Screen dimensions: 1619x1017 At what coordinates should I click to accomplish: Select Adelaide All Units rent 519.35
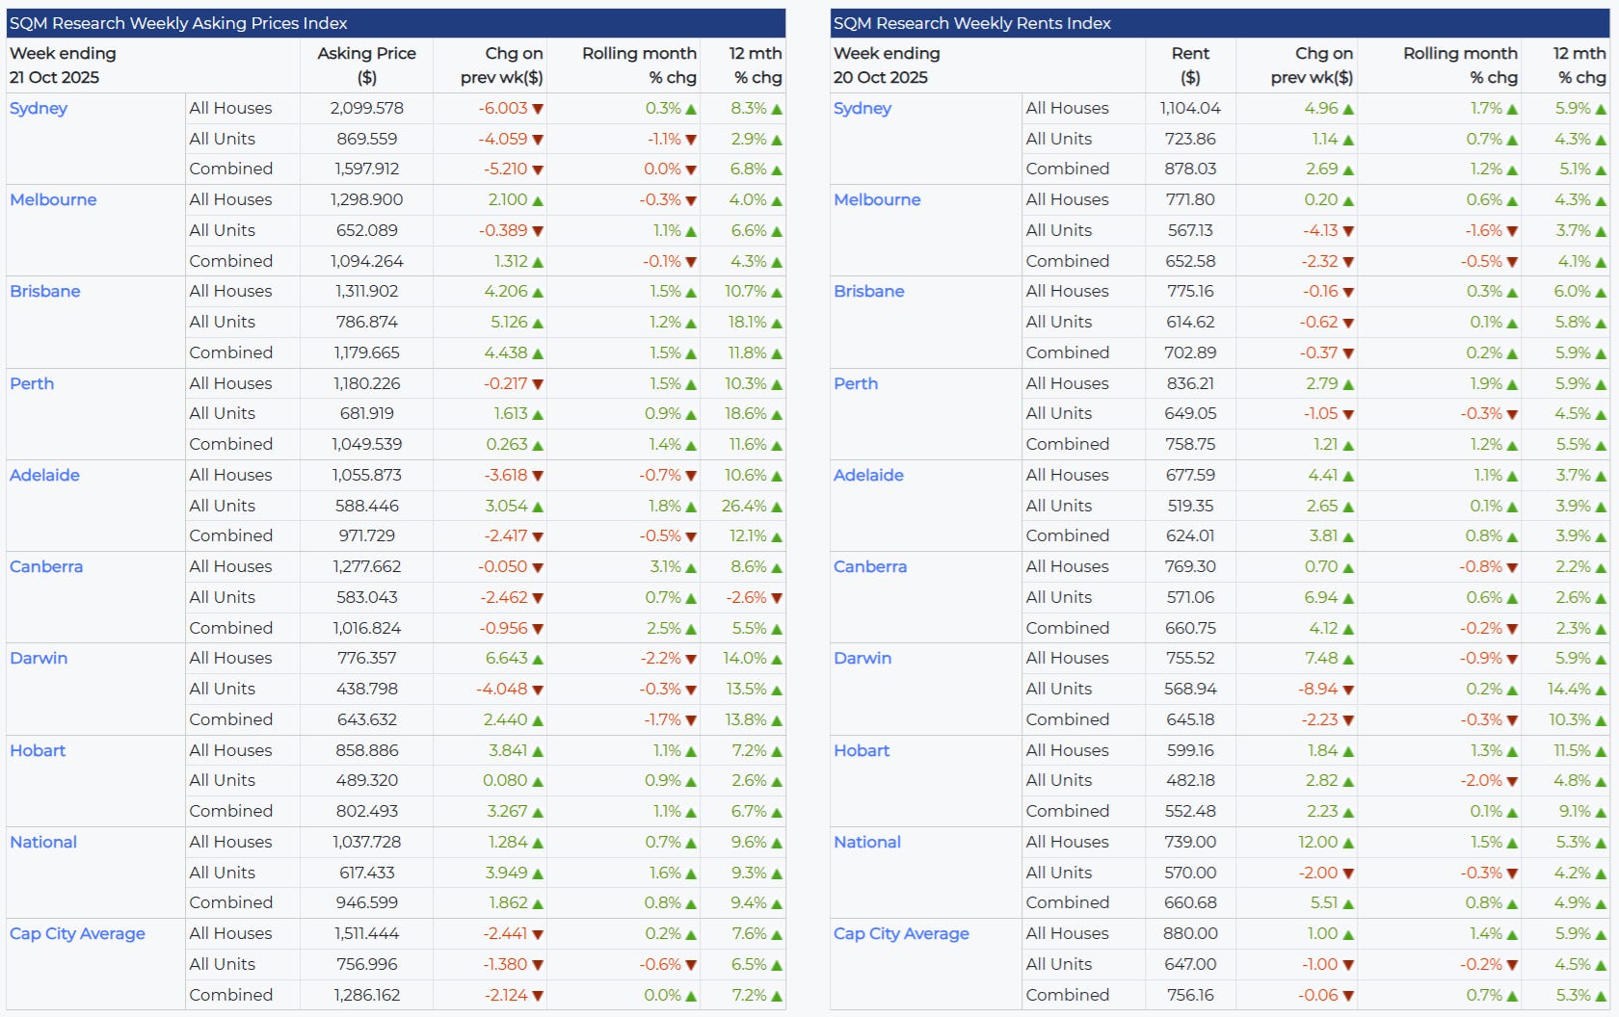1190,506
